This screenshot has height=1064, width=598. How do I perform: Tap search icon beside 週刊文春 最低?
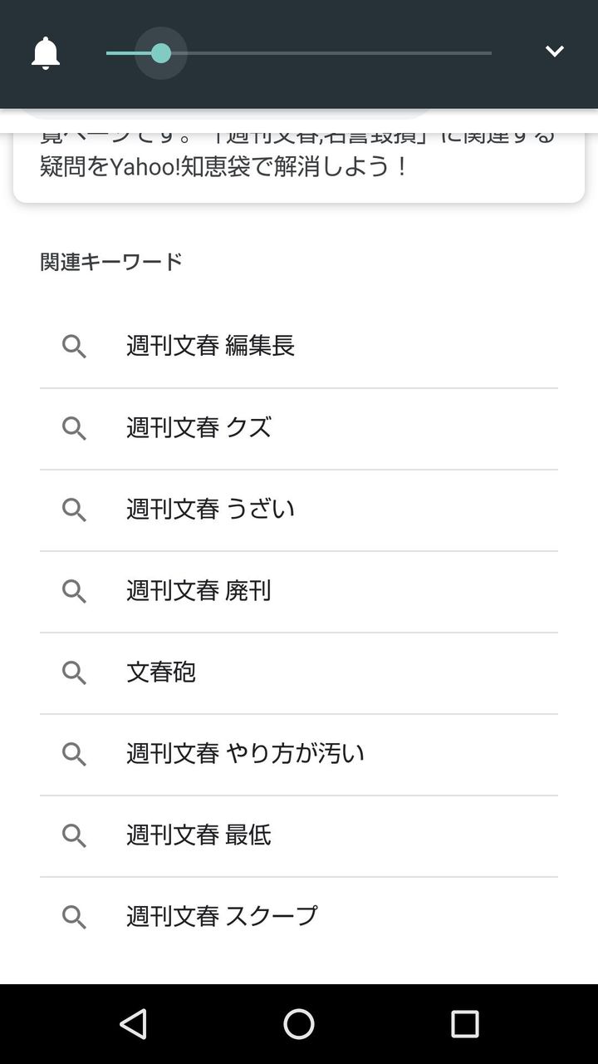click(x=74, y=835)
